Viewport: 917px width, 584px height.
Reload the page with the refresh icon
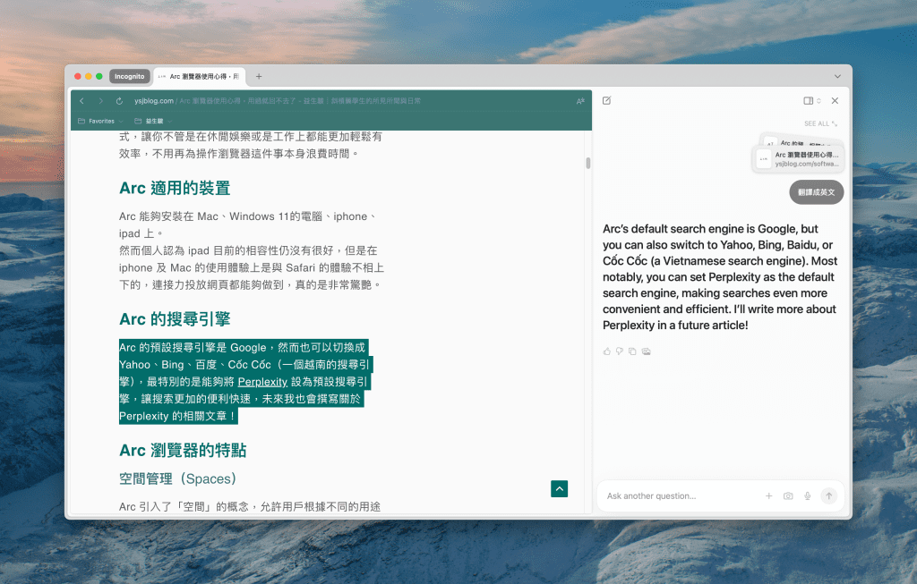coord(120,101)
